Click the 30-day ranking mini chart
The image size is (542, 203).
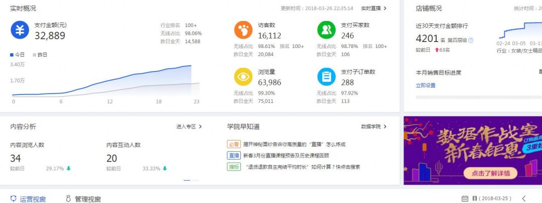click(519, 30)
